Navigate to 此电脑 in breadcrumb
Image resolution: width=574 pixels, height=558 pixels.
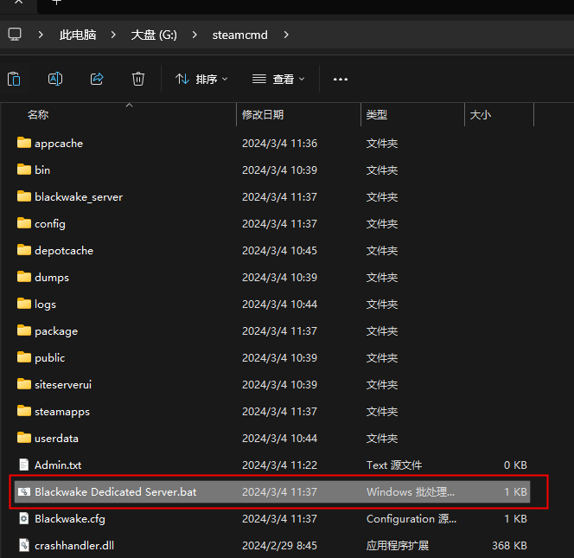coord(78,35)
